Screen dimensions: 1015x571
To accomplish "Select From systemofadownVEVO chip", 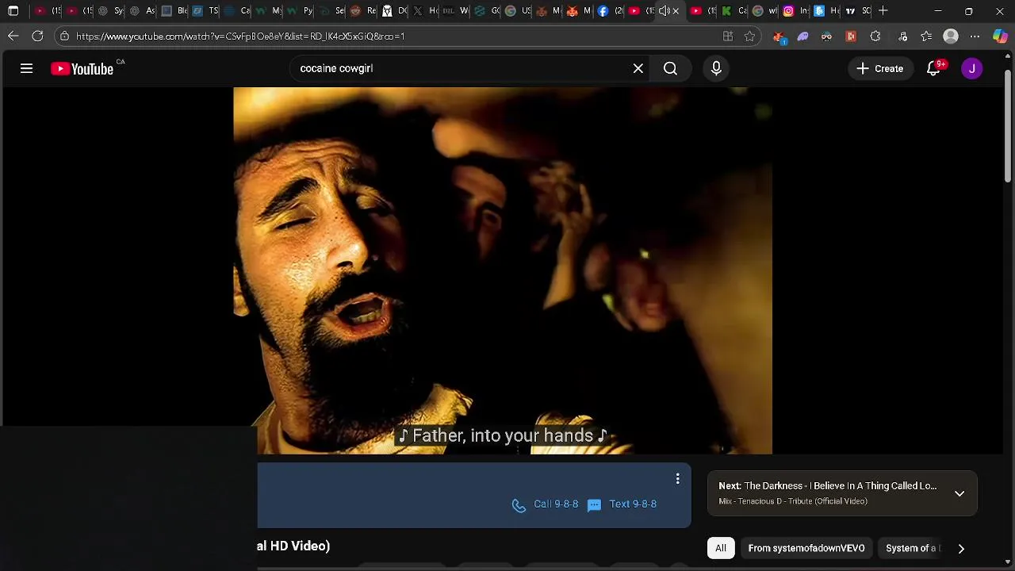I will (806, 548).
